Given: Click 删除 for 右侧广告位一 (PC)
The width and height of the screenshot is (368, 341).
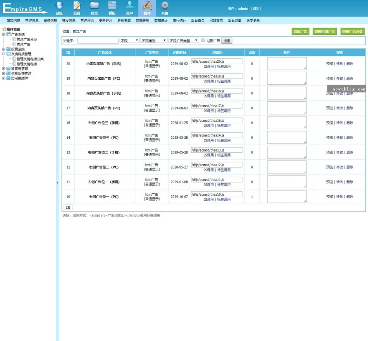Looking at the screenshot, I should tap(350, 197).
